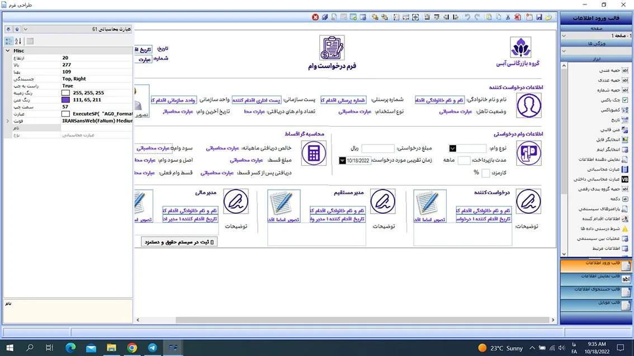Open the عبارت محاسباتی 61 object selector dropdown
This screenshot has height=356, width=634.
[26, 29]
